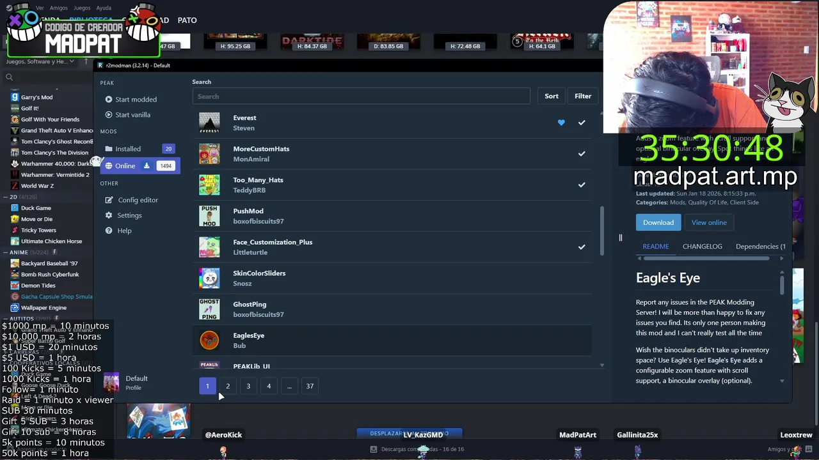Viewport: 819px width, 460px height.
Task: Click the details panel resize handle
Action: pos(620,238)
